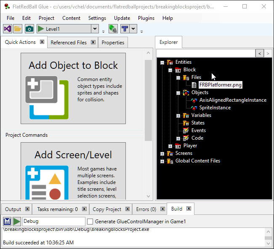The width and height of the screenshot is (274, 249).
Task: Expand the Screens tree node
Action: click(x=162, y=154)
